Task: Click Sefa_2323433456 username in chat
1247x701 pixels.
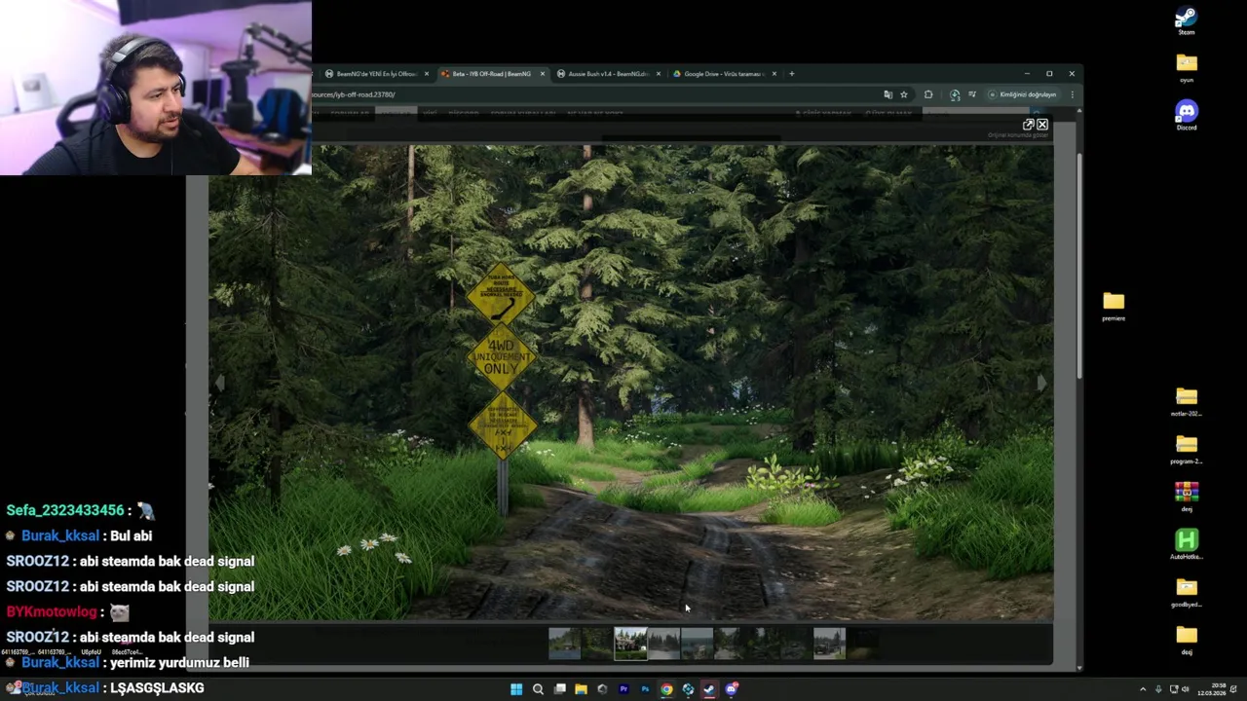Action: coord(65,510)
